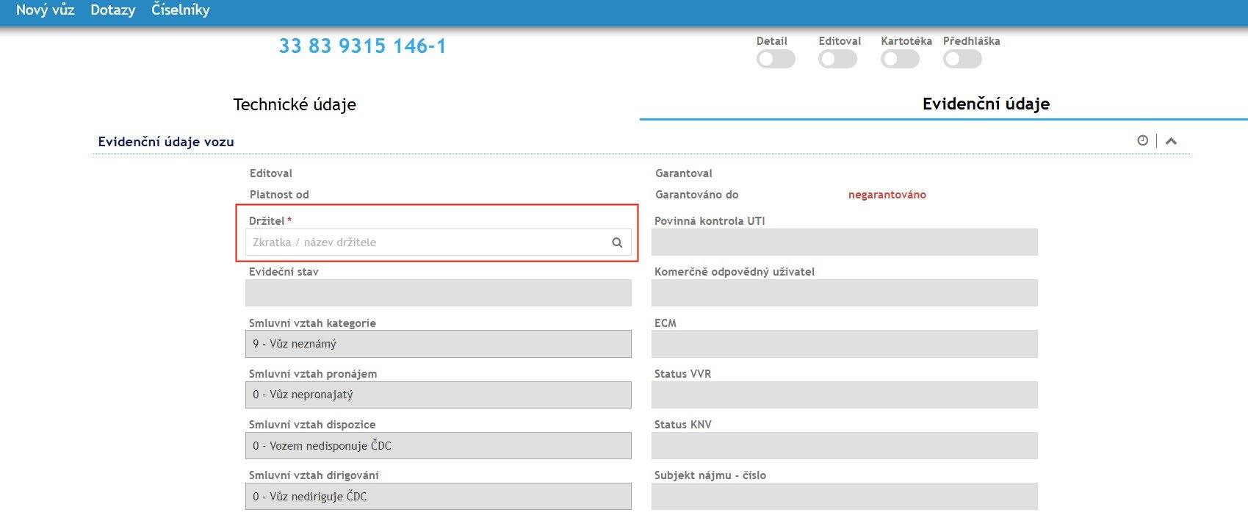
Task: Switch to the Technické údaje tab
Action: pyautogui.click(x=295, y=104)
